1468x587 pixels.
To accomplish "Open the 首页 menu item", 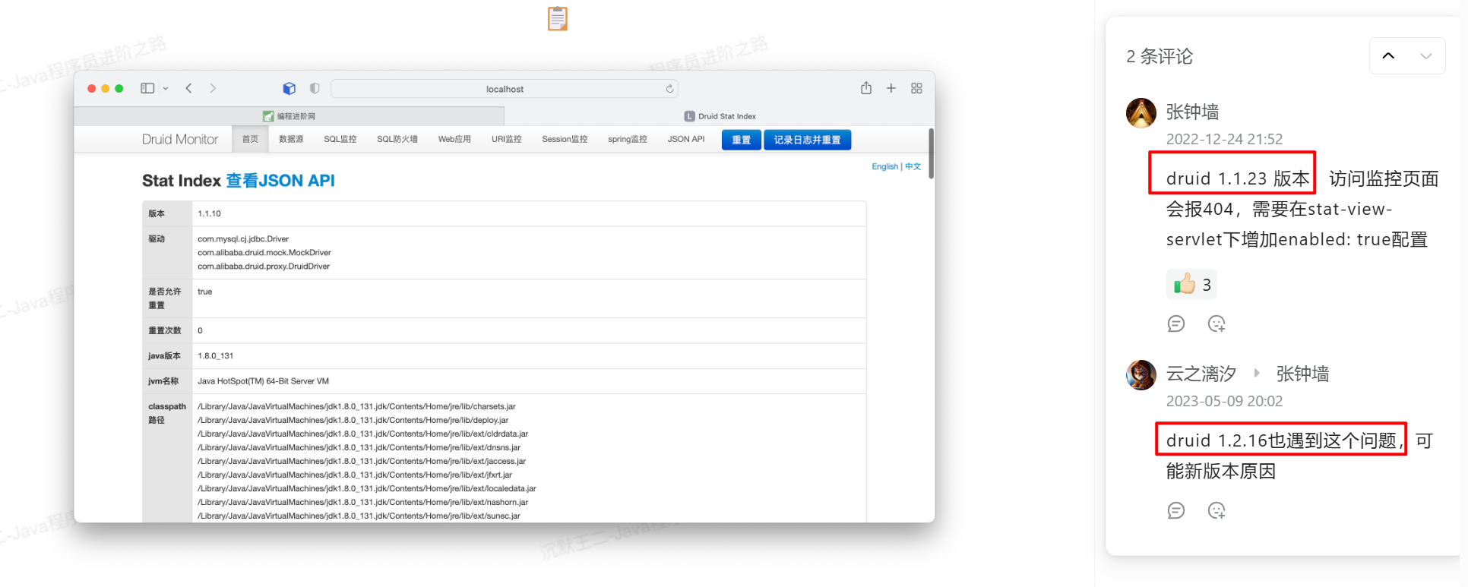I will (250, 139).
